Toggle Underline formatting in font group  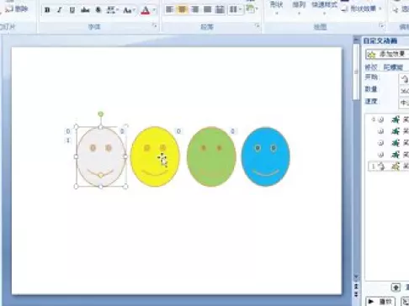(x=72, y=10)
